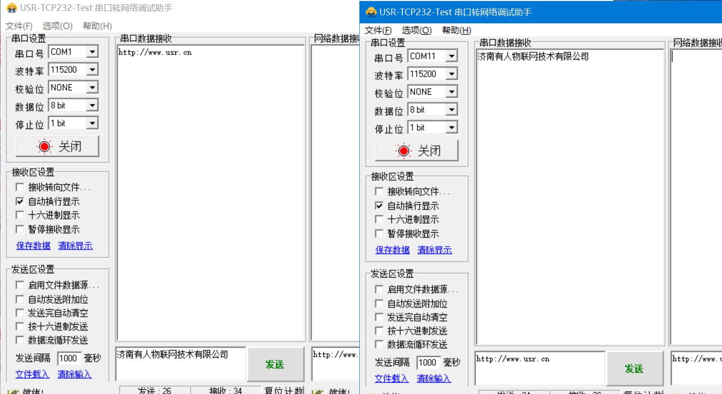Open the 校验位 dropdown in the COM11 window
The image size is (722, 394).
pyautogui.click(x=451, y=92)
